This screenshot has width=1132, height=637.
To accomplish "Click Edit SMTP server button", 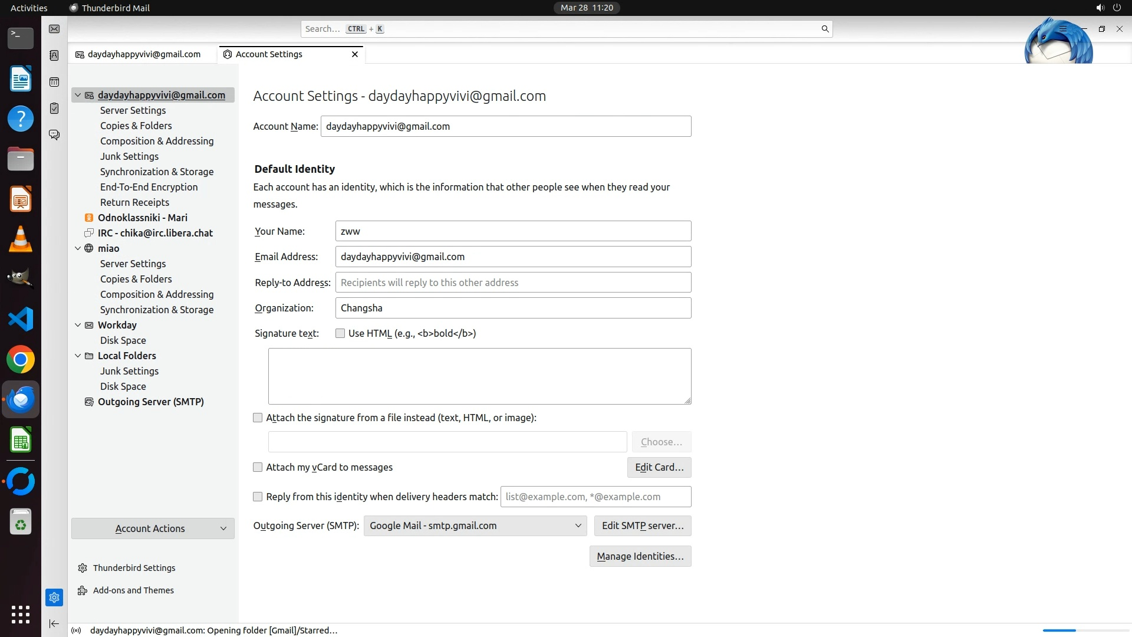I will coord(643,526).
